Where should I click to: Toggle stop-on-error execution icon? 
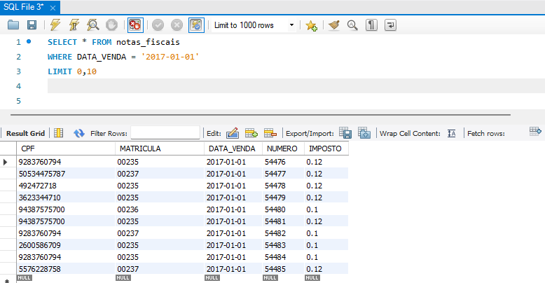[135, 25]
